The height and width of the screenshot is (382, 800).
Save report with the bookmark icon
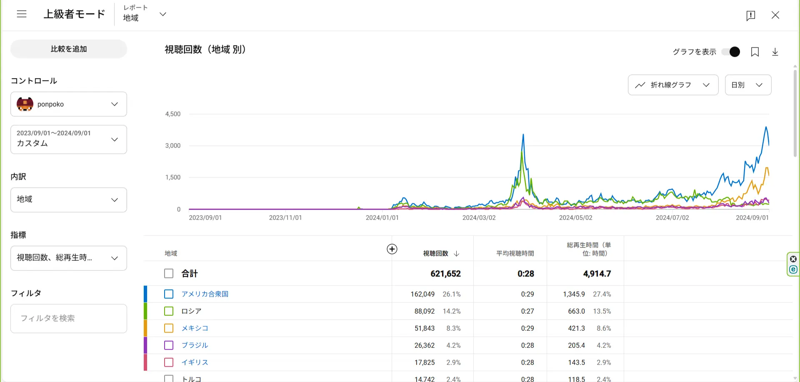755,52
